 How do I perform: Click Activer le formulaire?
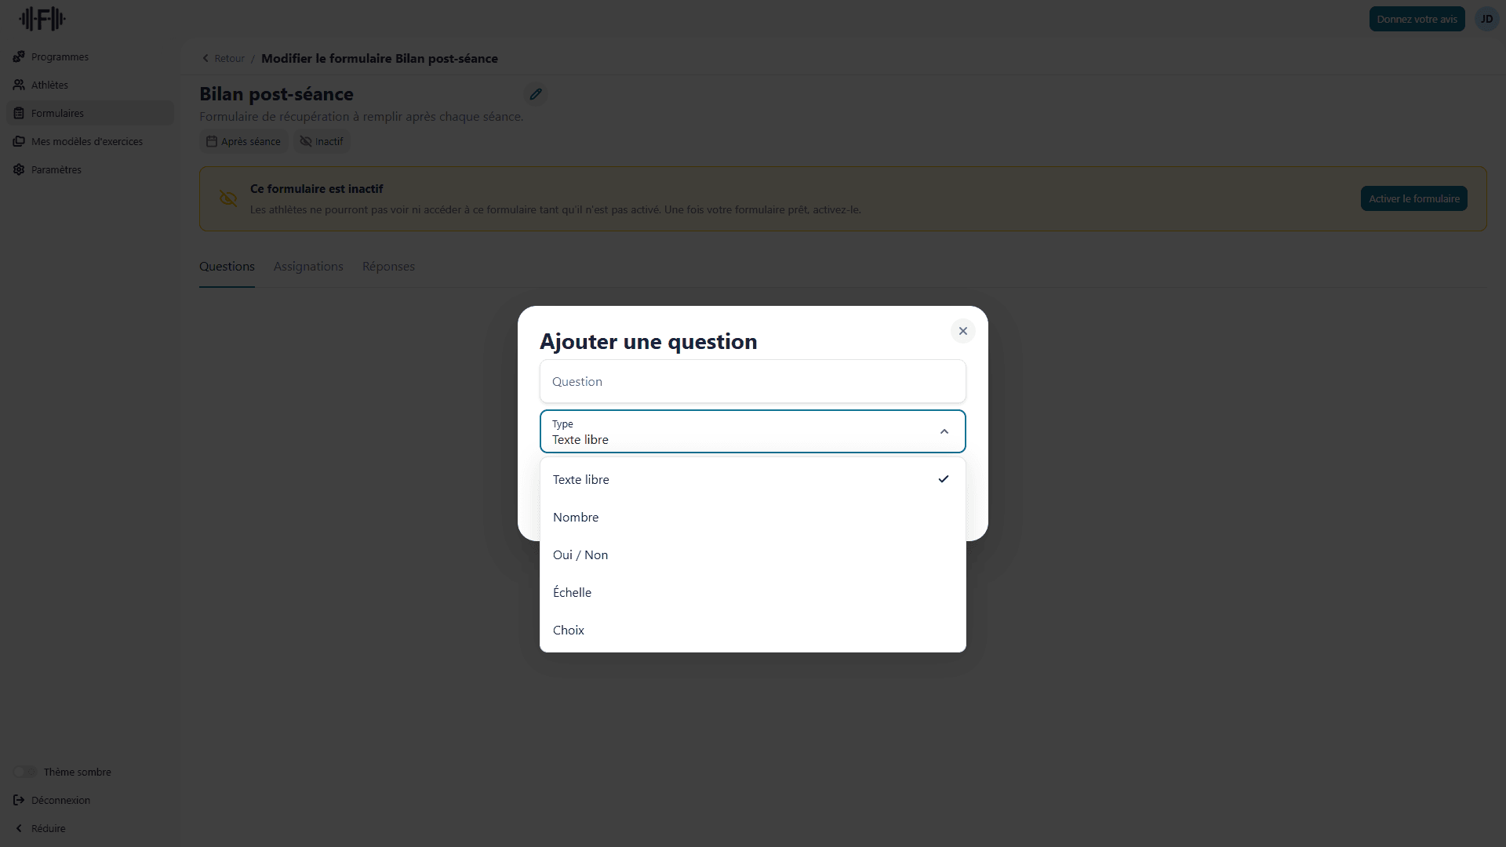point(1414,198)
